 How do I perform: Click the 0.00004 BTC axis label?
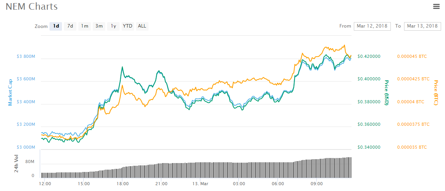pos(410,102)
